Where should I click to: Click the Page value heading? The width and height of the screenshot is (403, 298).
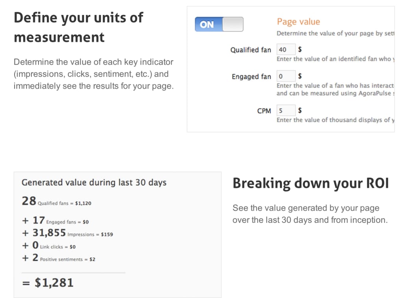point(298,22)
